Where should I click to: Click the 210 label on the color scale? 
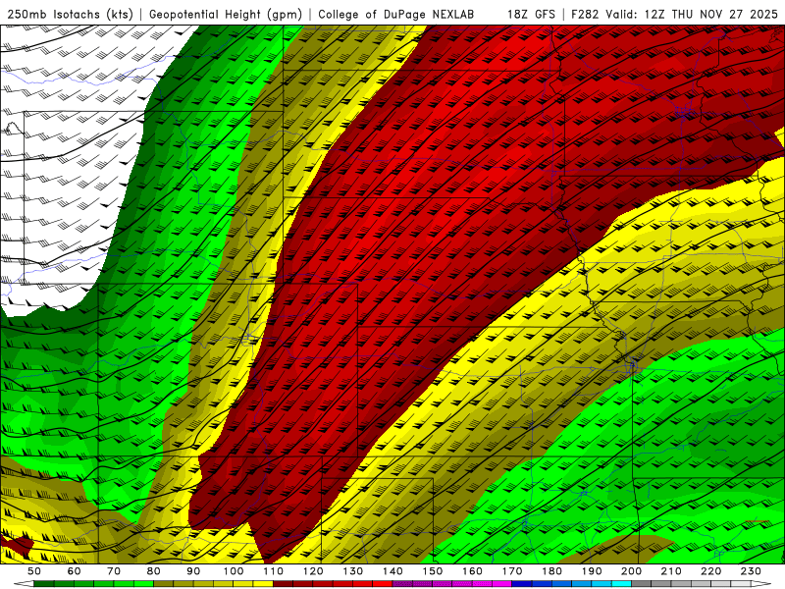pos(671,571)
